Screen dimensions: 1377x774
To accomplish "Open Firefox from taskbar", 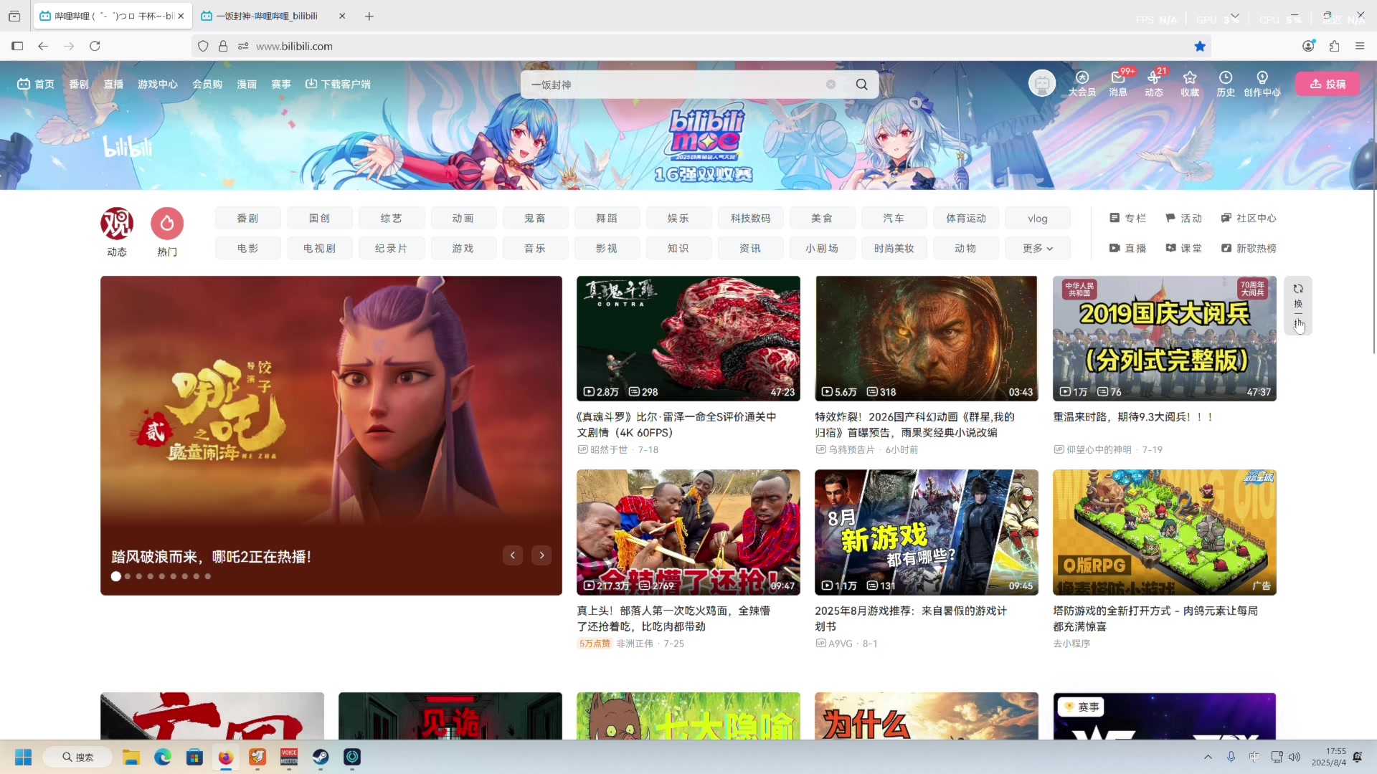I will [x=226, y=757].
